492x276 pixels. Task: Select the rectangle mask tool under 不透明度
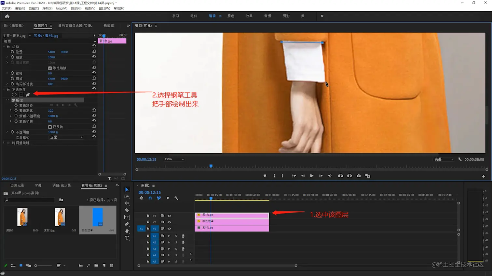21,95
